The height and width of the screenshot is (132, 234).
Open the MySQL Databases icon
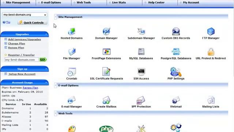tap(141, 52)
